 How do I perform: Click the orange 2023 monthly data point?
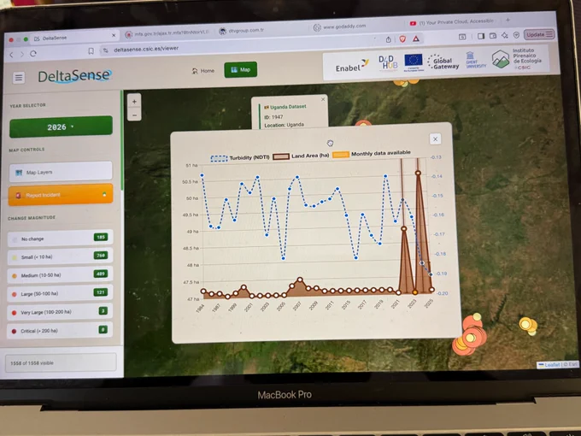click(x=414, y=292)
